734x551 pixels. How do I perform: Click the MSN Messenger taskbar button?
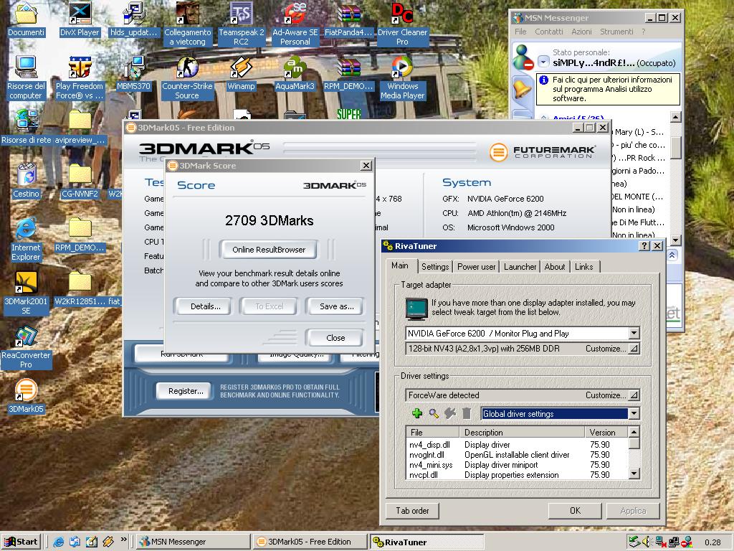193,542
